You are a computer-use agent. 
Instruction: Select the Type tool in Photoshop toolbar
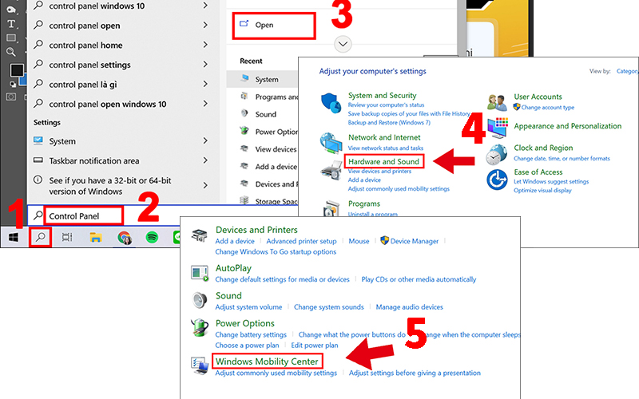pos(11,24)
